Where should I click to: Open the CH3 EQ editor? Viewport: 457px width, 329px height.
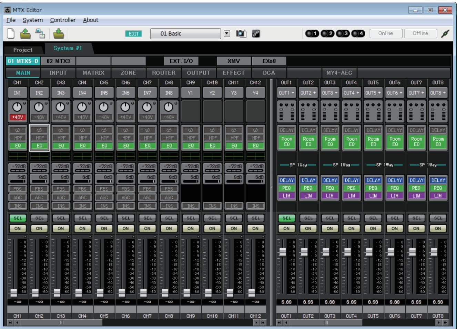pyautogui.click(x=61, y=146)
